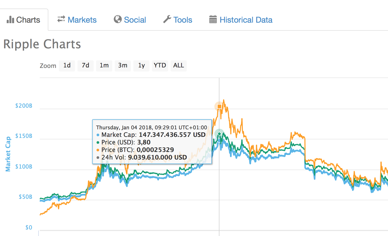Click the orange Price (BTC) data point marker
The height and width of the screenshot is (236, 388).
(219, 106)
